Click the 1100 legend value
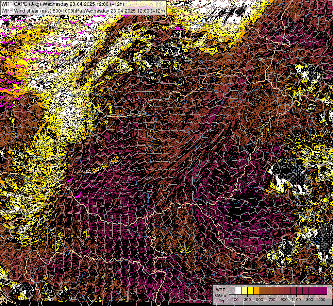 tap(296, 300)
